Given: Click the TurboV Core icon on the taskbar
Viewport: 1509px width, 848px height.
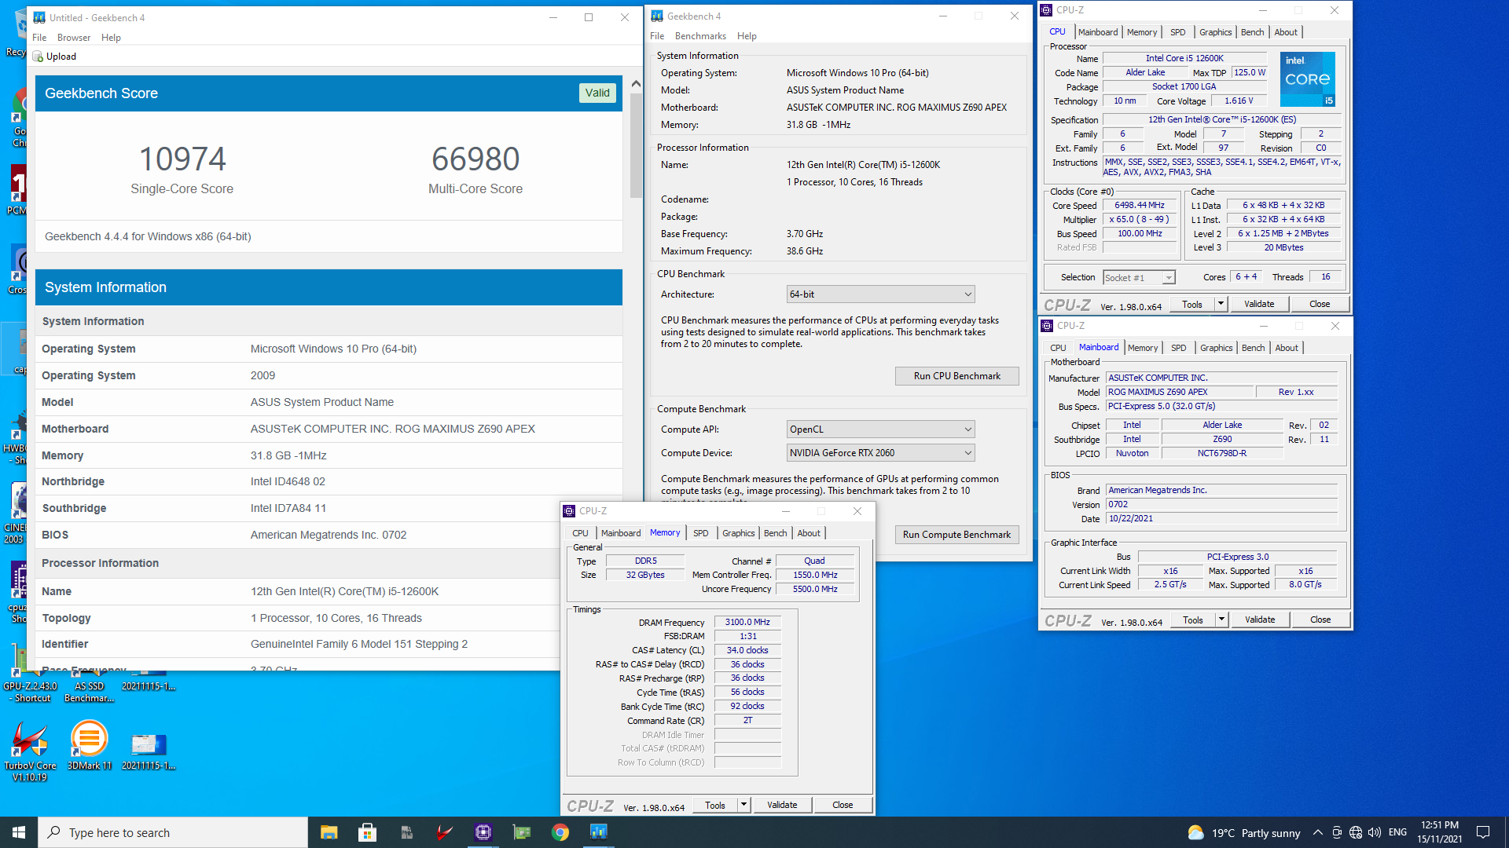Looking at the screenshot, I should coord(444,832).
